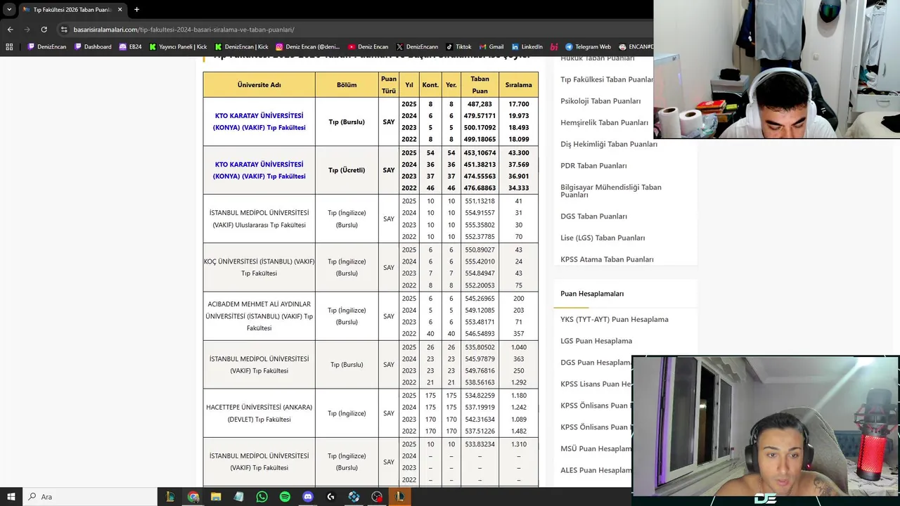Open the Tiktok bookmark
The height and width of the screenshot is (506, 900).
tap(458, 46)
